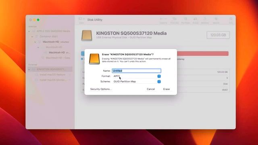Open Security Options in Erase dialog

pos(101,89)
